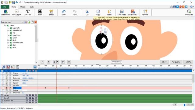Step back one frame
195x110 pixels.
tap(48, 62)
